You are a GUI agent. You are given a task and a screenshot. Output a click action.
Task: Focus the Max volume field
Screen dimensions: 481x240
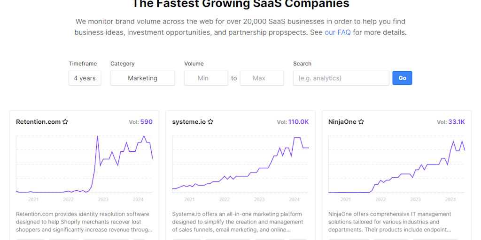click(x=262, y=78)
